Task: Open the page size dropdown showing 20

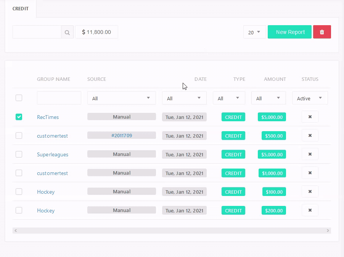Action: tap(254, 32)
